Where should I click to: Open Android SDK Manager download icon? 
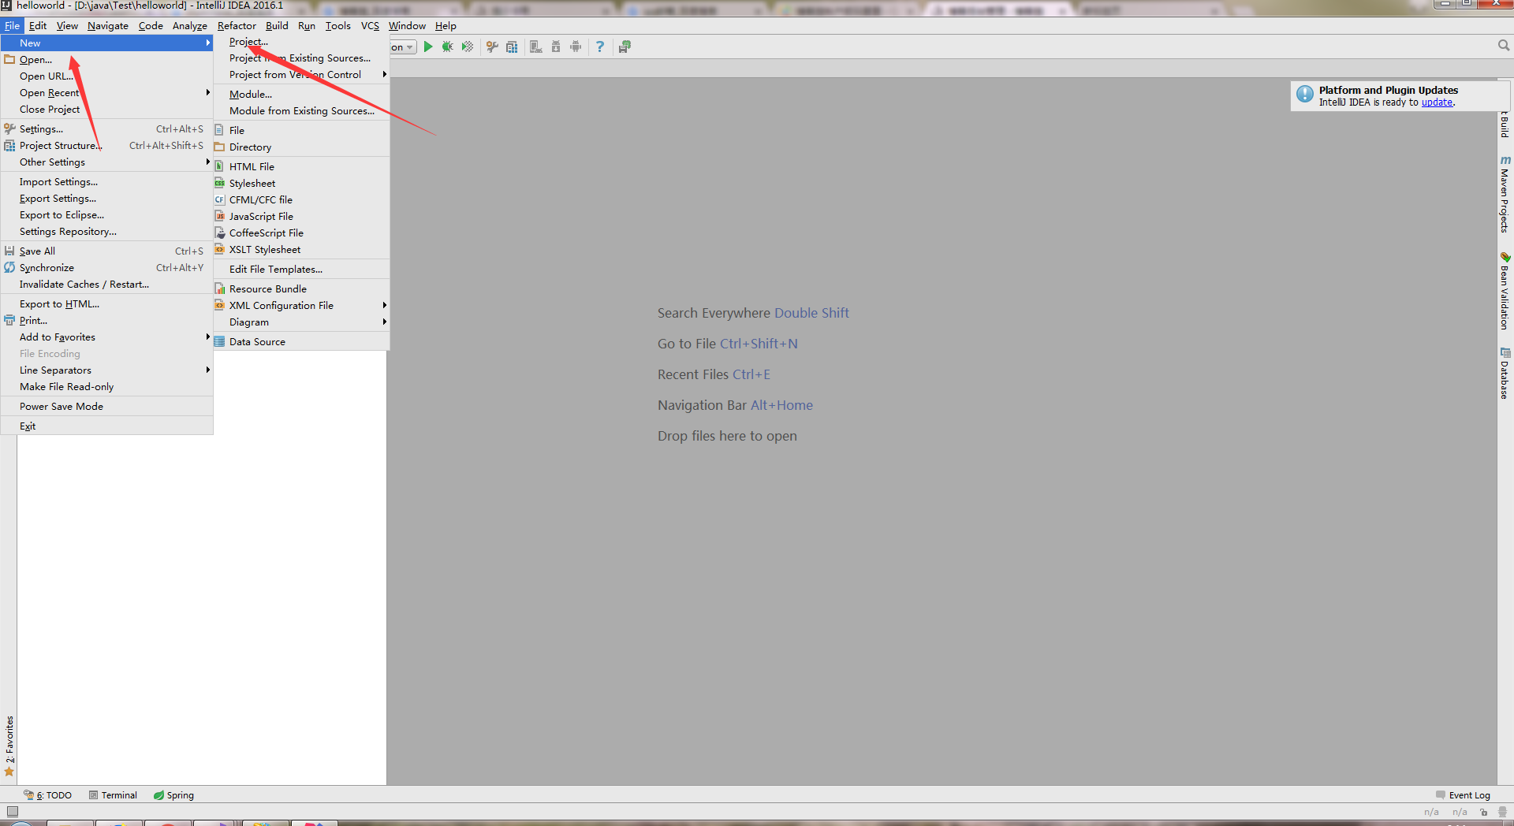click(556, 47)
